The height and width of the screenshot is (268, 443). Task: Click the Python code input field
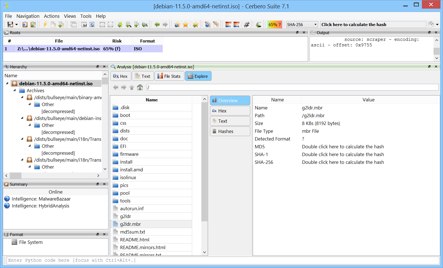coord(223,260)
